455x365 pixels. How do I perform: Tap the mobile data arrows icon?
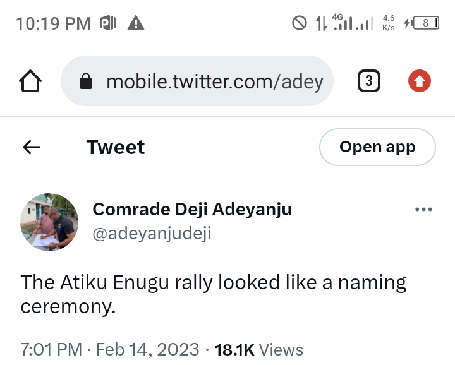[x=321, y=24]
